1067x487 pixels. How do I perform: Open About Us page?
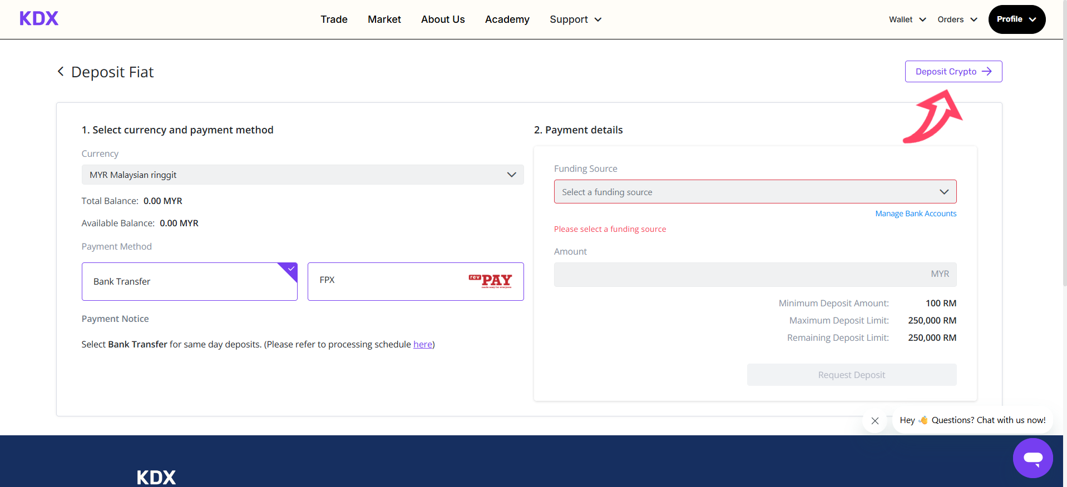tap(443, 19)
